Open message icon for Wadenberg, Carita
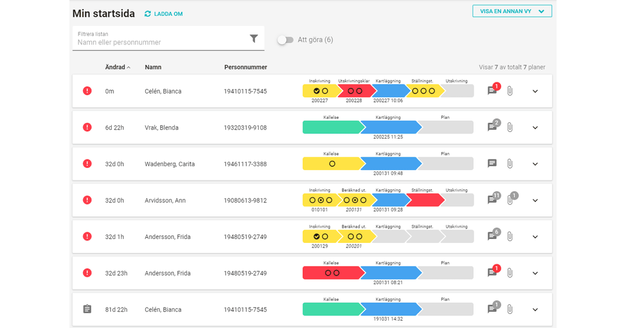This screenshot has height=328, width=626. (x=492, y=163)
